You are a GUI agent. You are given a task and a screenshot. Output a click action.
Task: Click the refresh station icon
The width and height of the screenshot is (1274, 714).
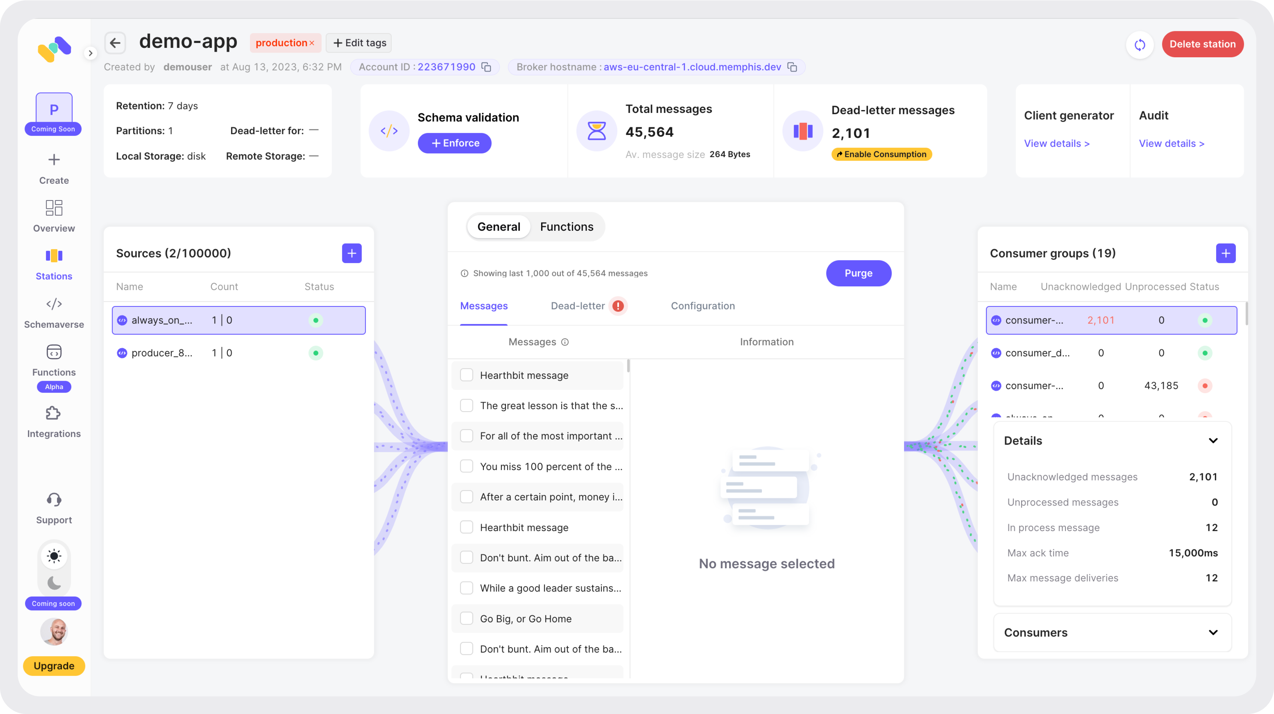click(1139, 45)
